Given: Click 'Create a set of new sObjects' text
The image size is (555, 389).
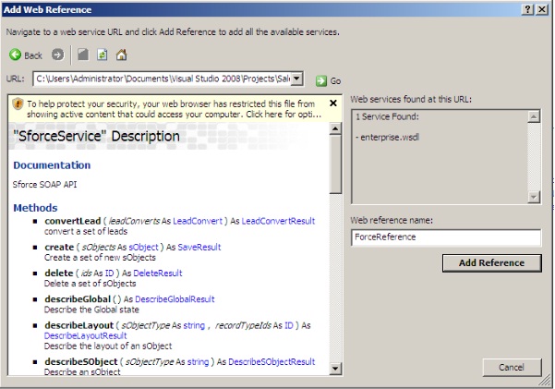Looking at the screenshot, I should [100, 258].
